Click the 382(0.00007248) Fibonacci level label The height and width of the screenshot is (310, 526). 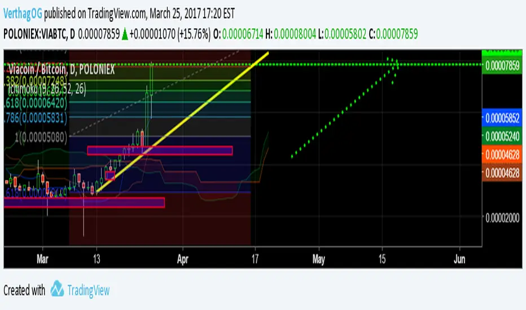36,81
